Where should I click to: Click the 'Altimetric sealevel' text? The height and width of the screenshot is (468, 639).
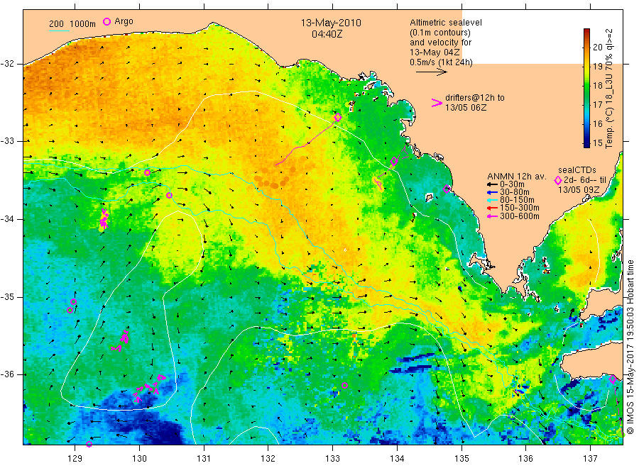tap(446, 23)
